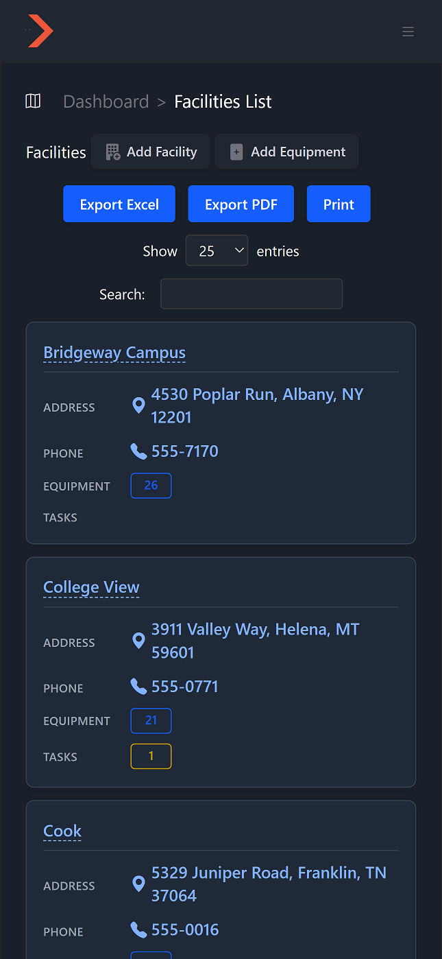Click the yellow tasks badge showing 1
This screenshot has height=959, width=442.
[151, 755]
